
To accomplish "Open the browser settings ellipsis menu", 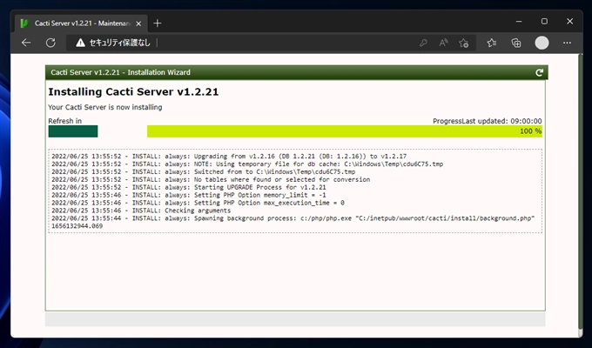I will click(x=567, y=43).
